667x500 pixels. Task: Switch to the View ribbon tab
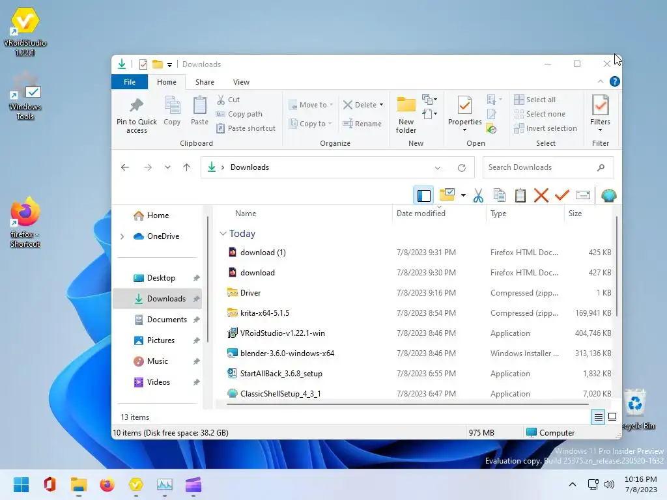point(241,82)
